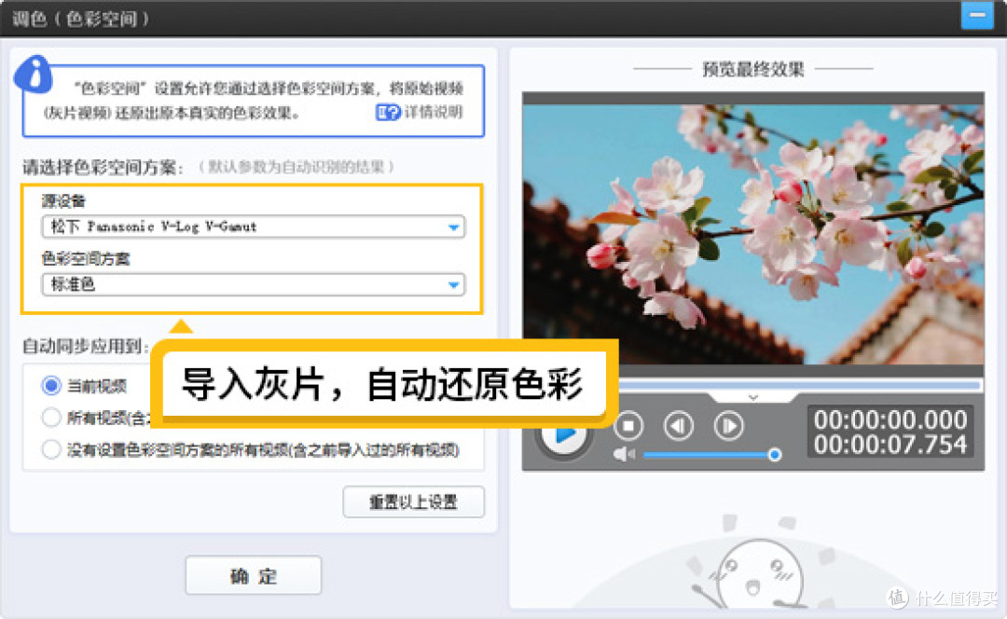Click the 预览最终效果 heading

click(x=752, y=69)
